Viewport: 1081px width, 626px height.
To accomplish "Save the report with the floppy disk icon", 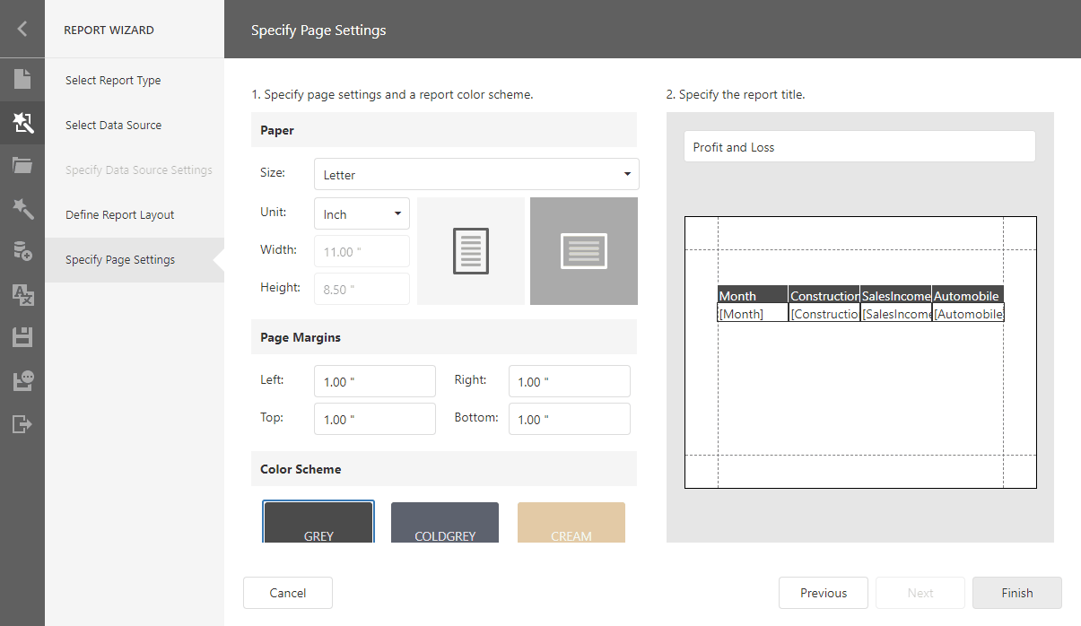I will [x=22, y=338].
